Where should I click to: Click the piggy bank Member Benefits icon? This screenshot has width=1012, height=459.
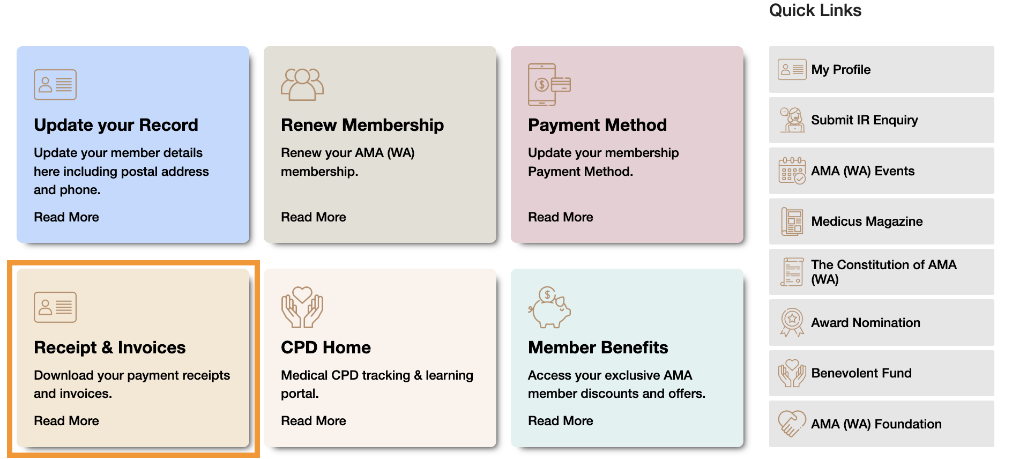(549, 307)
